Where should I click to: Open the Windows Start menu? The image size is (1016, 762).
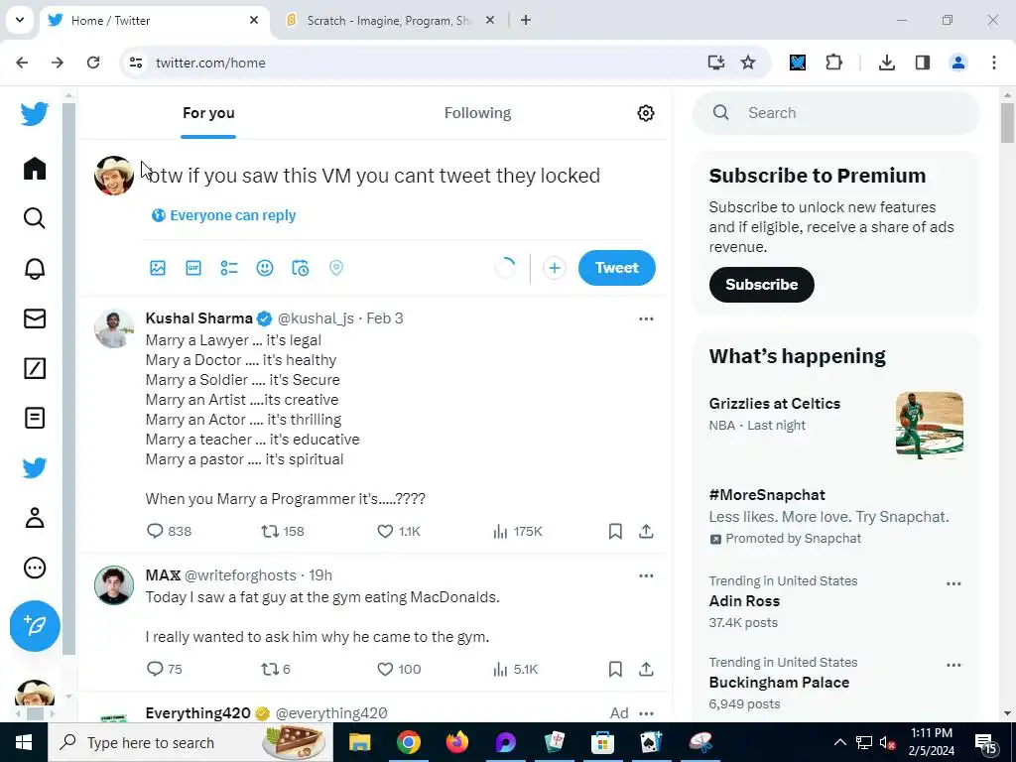tap(24, 742)
